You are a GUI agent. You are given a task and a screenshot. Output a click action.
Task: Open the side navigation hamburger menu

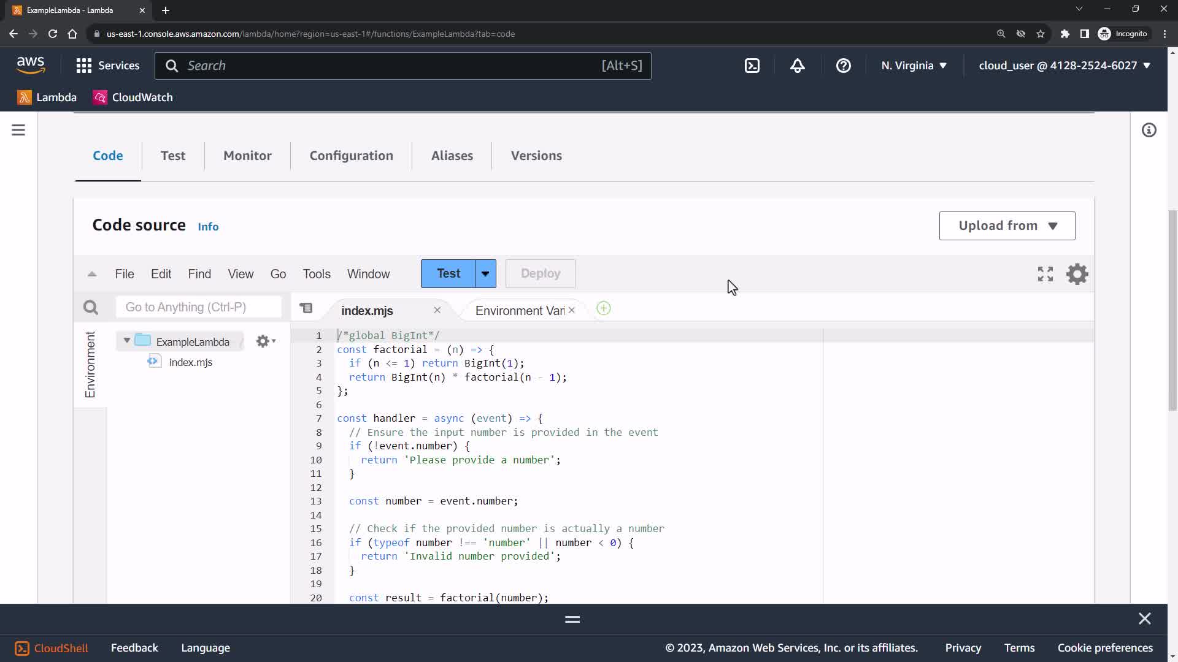[x=18, y=130]
